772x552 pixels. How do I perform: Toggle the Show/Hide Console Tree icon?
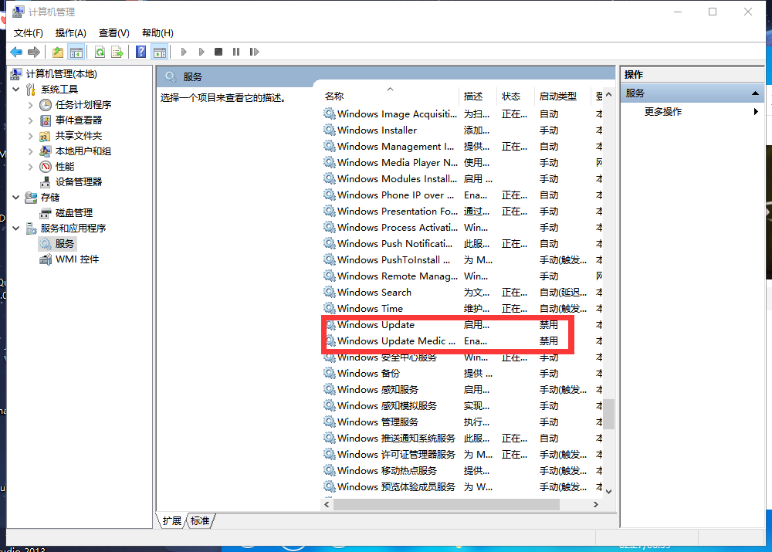(76, 52)
